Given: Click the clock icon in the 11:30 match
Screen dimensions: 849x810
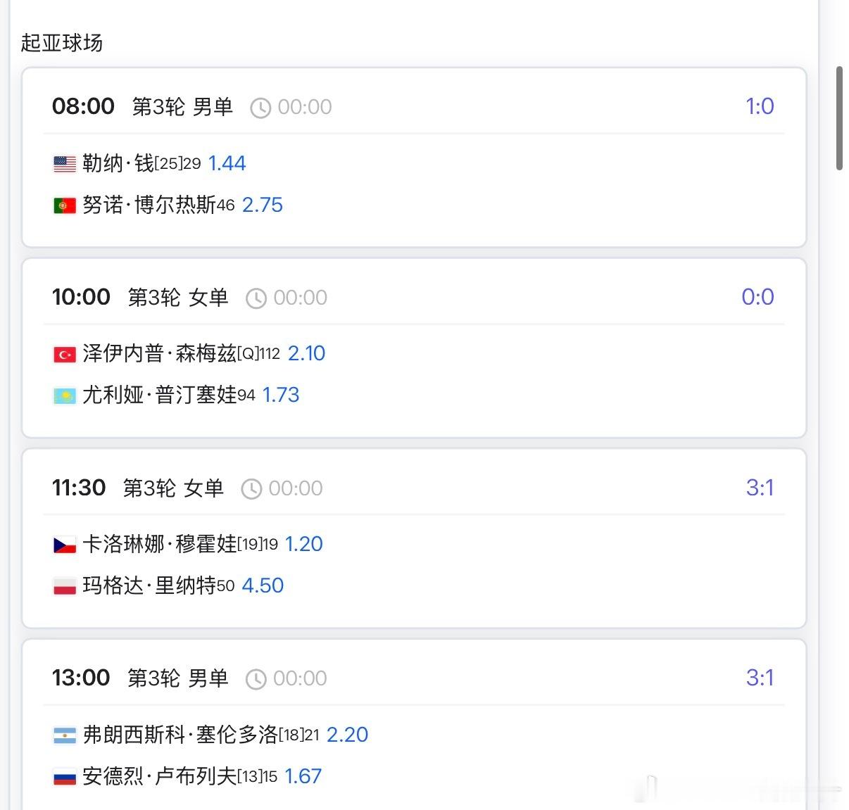Looking at the screenshot, I should (x=251, y=489).
